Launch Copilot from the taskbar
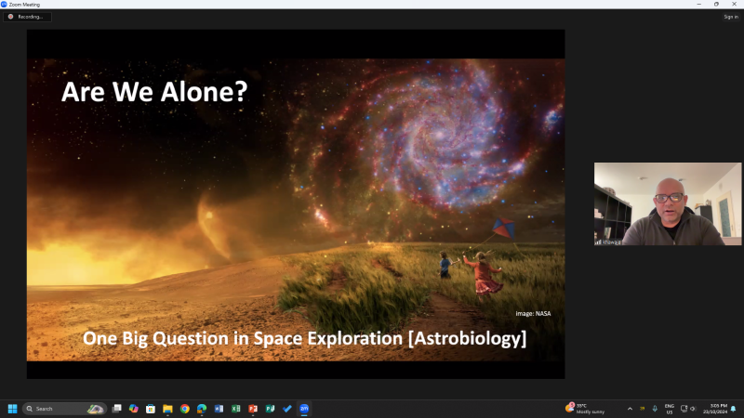Image resolution: width=744 pixels, height=418 pixels. tap(134, 409)
